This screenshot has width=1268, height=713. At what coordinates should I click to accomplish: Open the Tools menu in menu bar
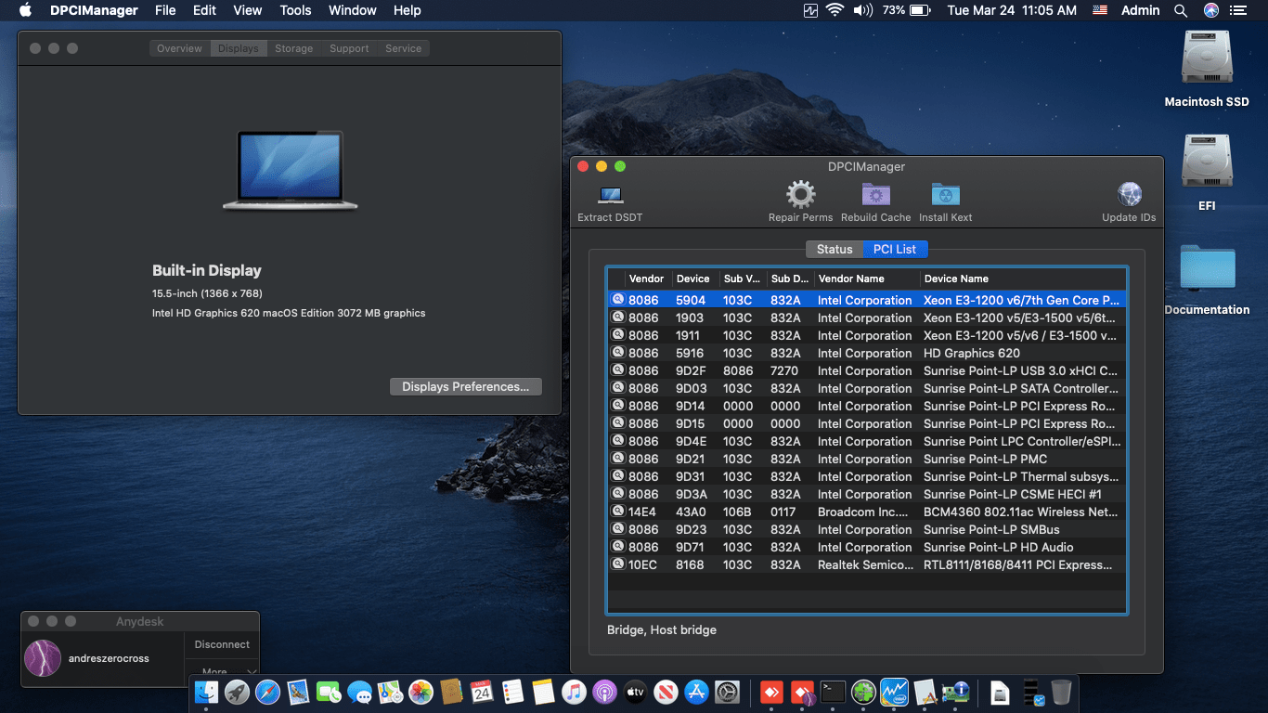click(295, 10)
